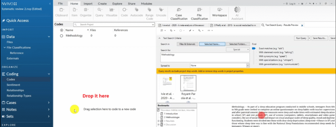Screen dimensions: 336x127
Task: Click the Files & Externals button
Action: pos(187,44)
